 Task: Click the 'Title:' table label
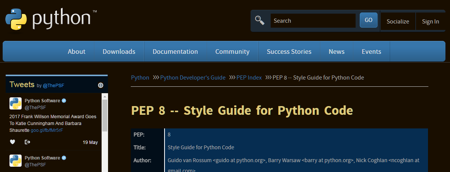[x=140, y=147]
